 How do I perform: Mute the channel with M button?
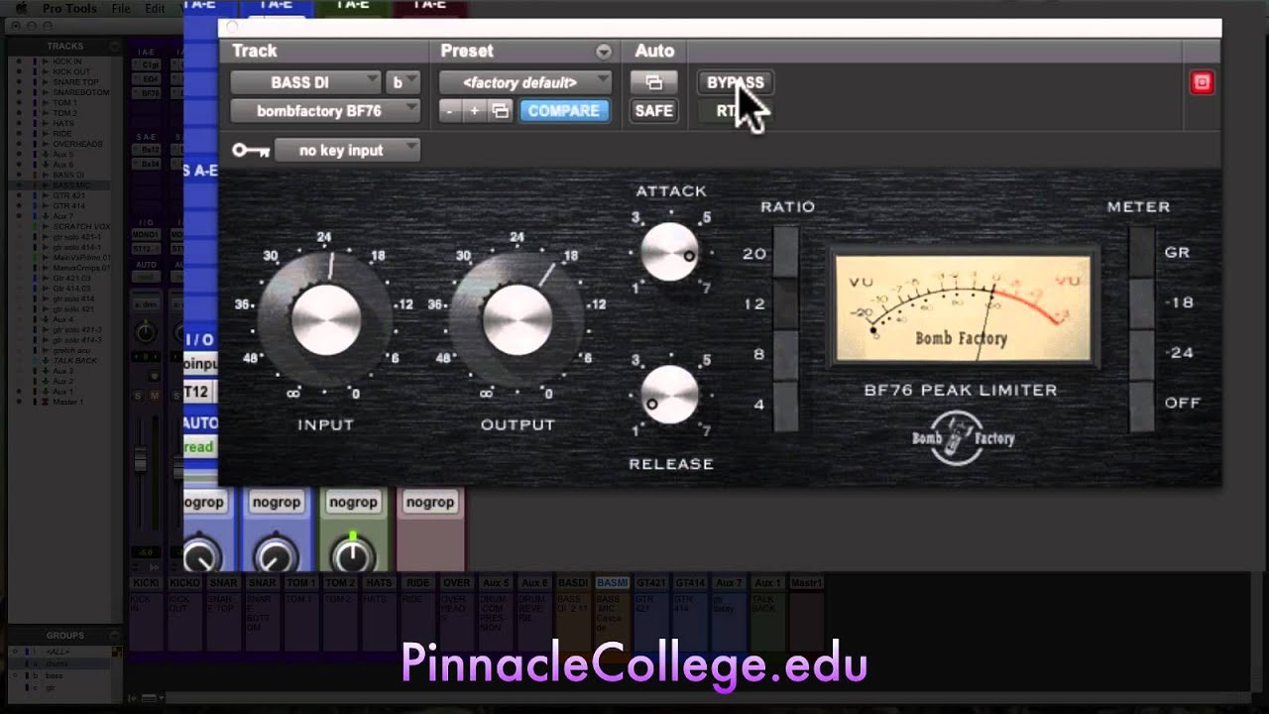155,396
